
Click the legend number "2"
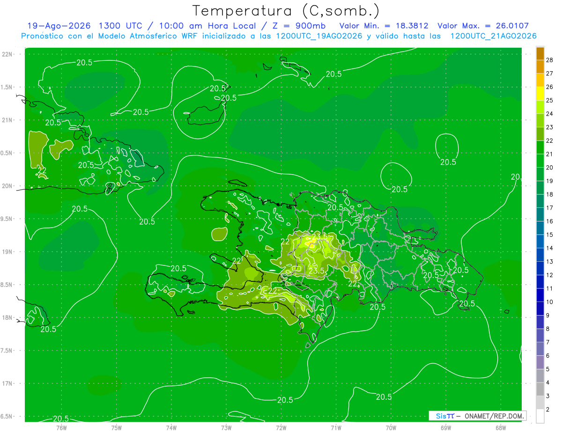(548, 410)
